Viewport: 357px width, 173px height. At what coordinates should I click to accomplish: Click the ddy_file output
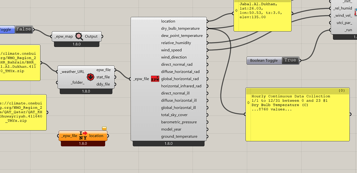click(103, 84)
